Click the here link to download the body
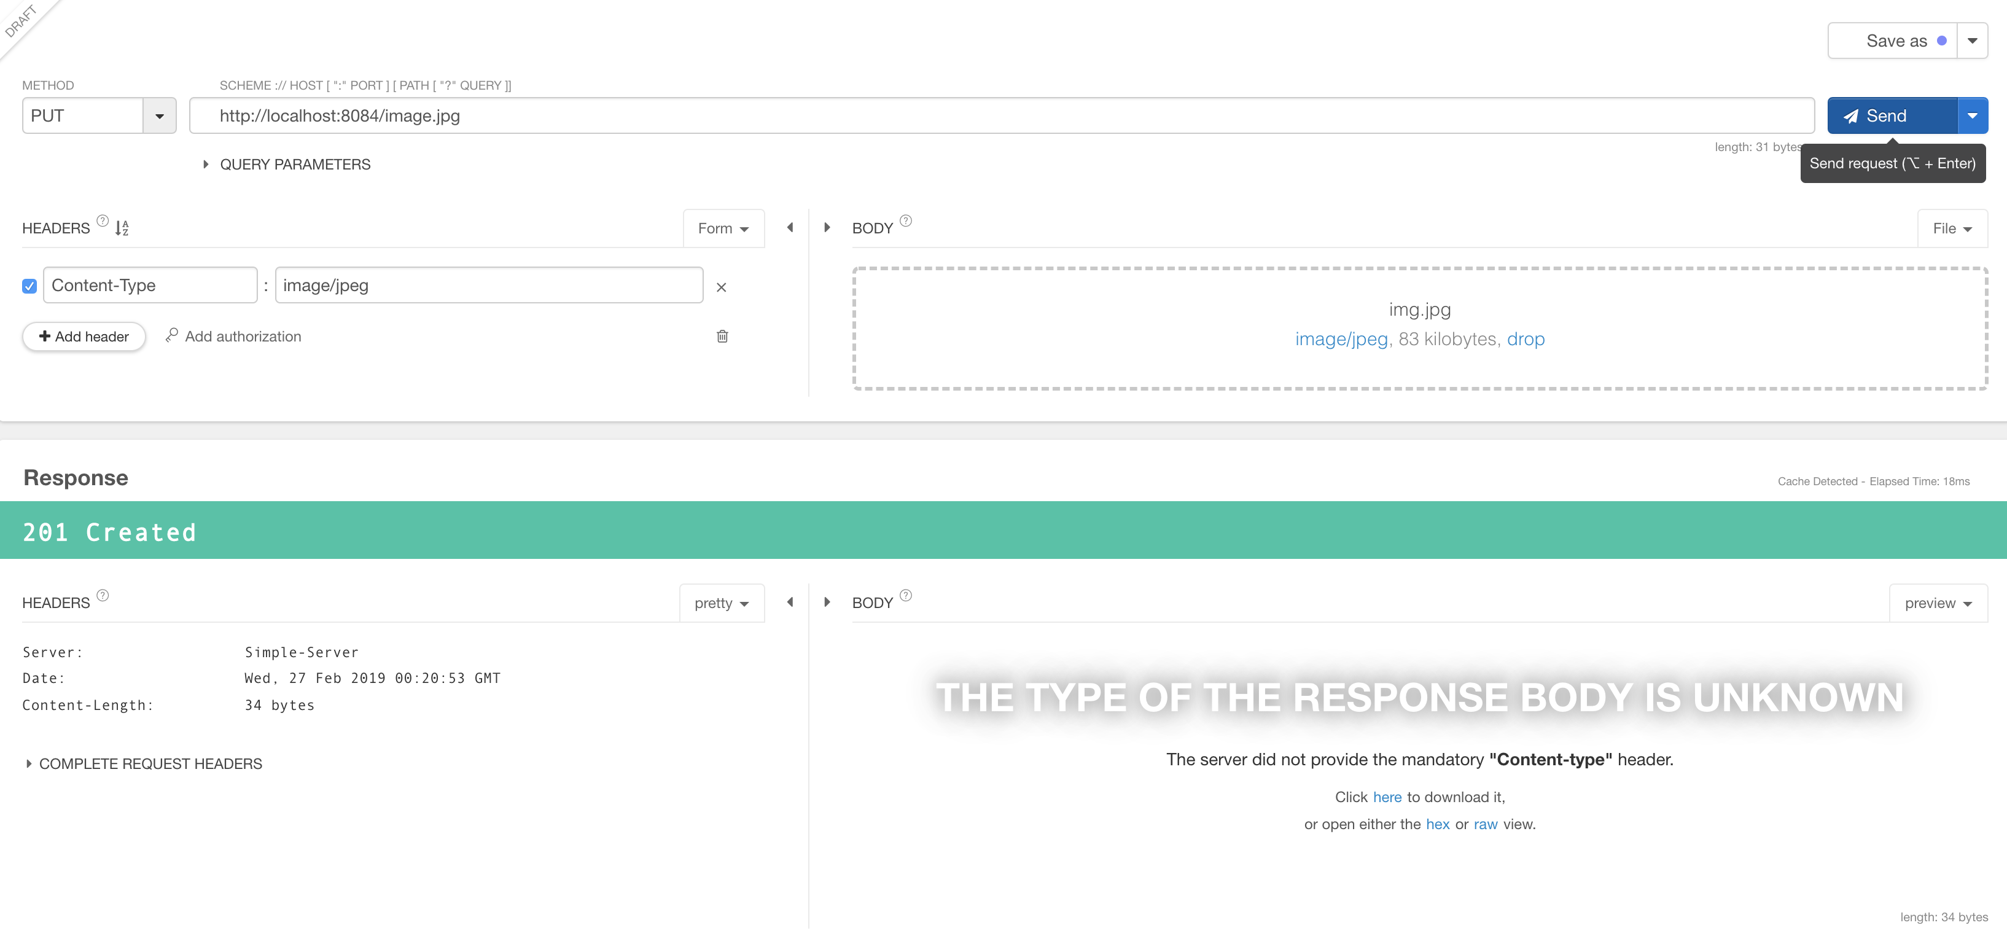2007x936 pixels. (1387, 797)
